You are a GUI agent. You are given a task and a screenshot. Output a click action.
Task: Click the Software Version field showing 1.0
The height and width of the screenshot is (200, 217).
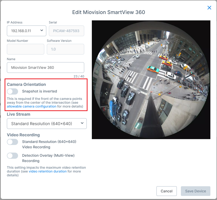(65, 49)
